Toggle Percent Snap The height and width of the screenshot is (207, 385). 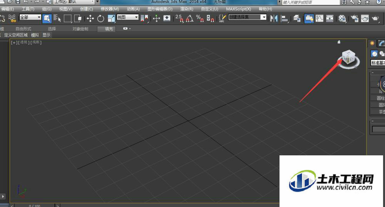[200, 19]
